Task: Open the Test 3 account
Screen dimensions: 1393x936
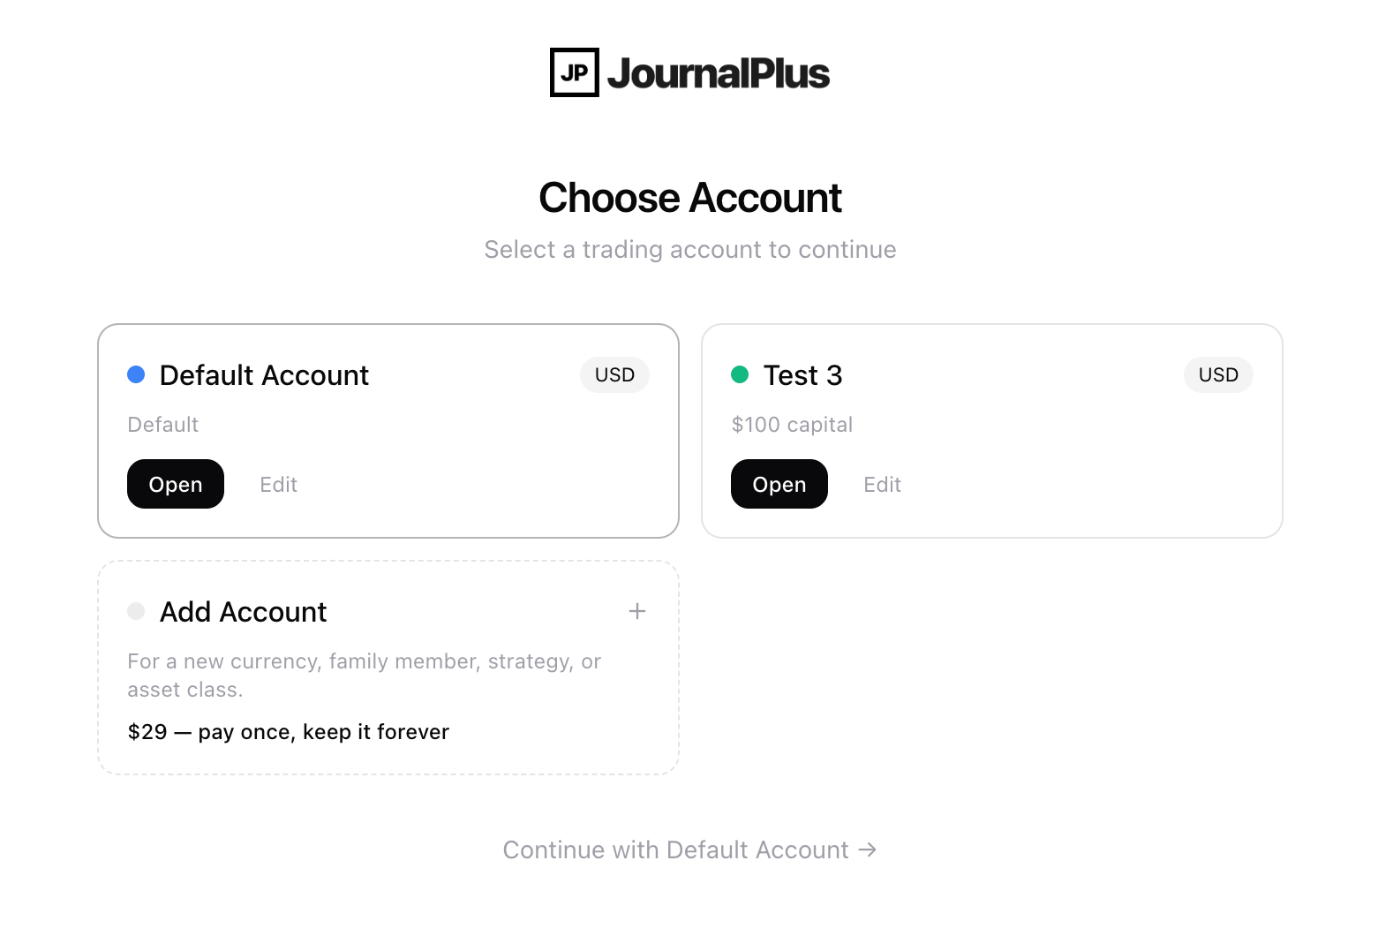Action: [779, 484]
